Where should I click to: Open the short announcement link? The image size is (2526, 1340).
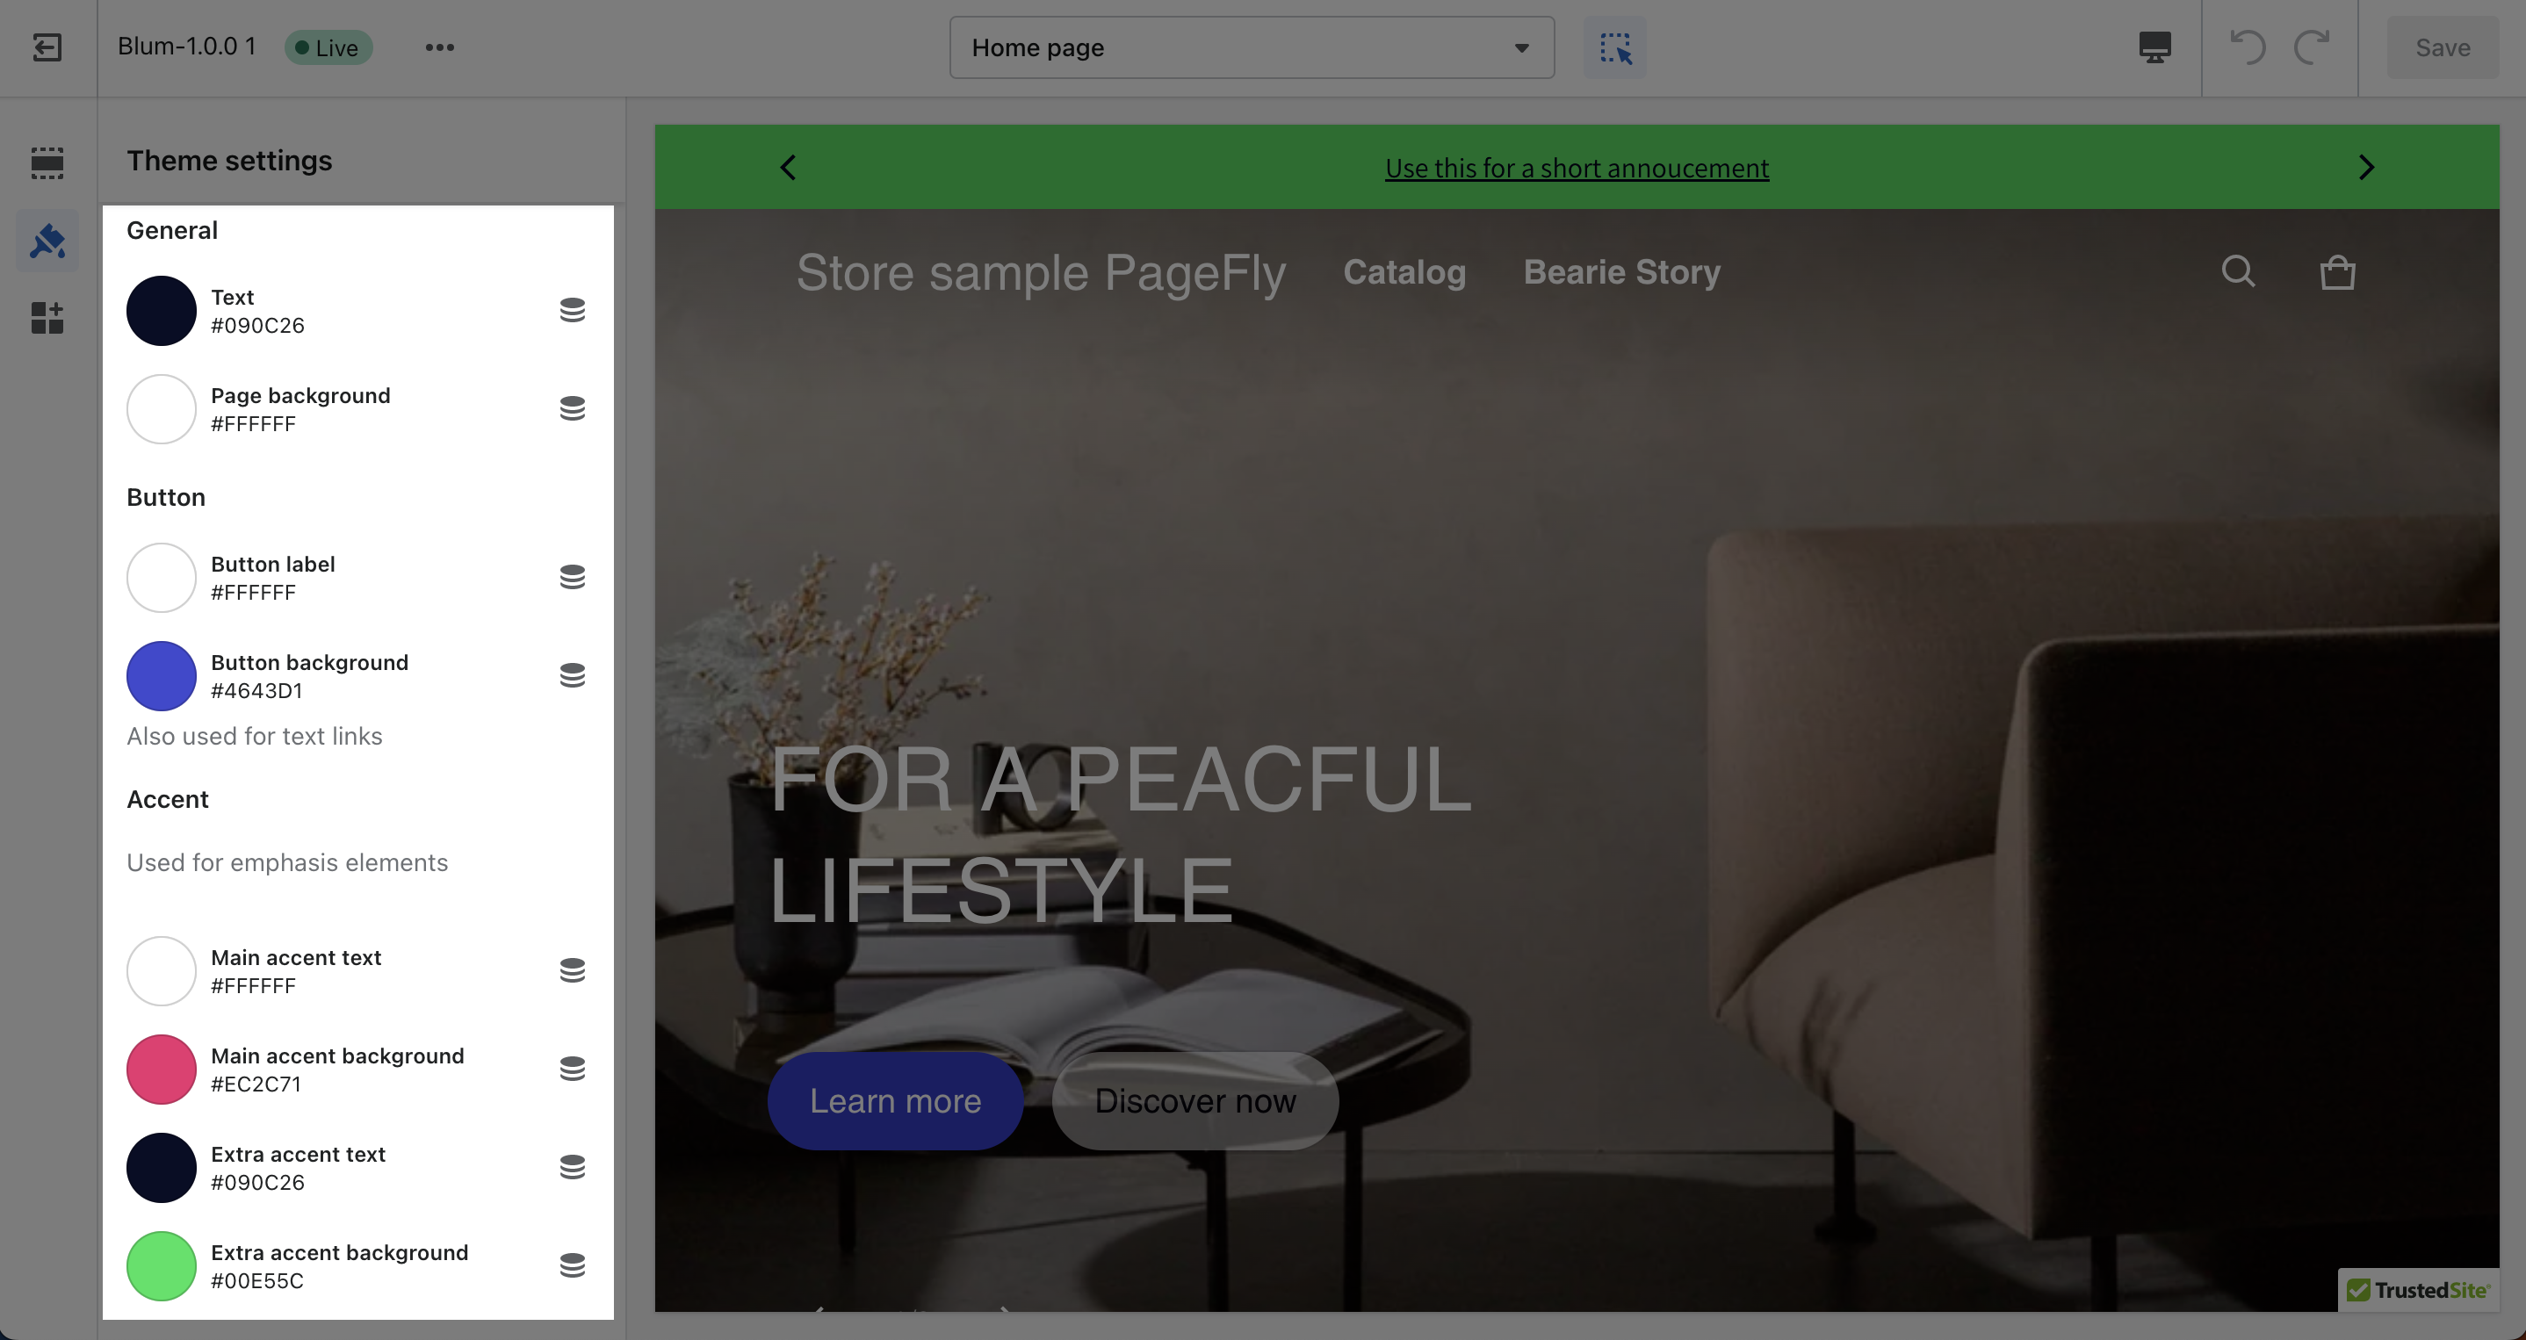coord(1577,168)
